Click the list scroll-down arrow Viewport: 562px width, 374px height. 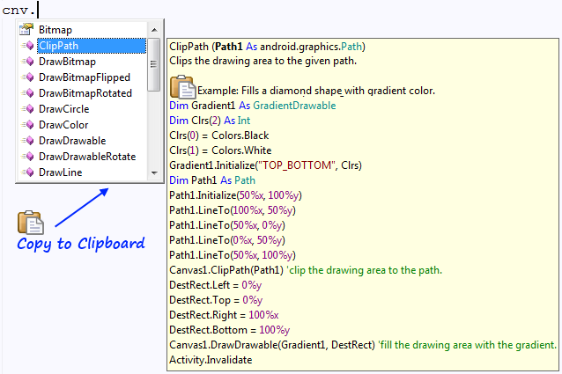point(154,172)
